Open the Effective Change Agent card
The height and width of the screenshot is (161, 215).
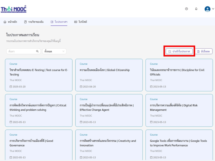coord(109,110)
